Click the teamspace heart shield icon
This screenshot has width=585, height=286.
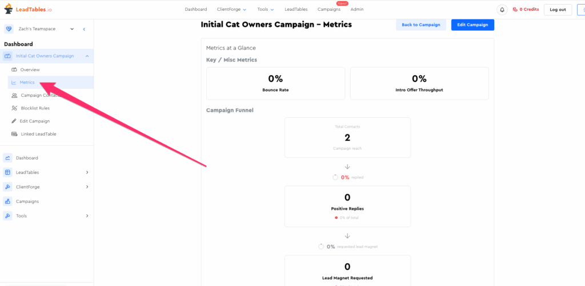(x=9, y=29)
